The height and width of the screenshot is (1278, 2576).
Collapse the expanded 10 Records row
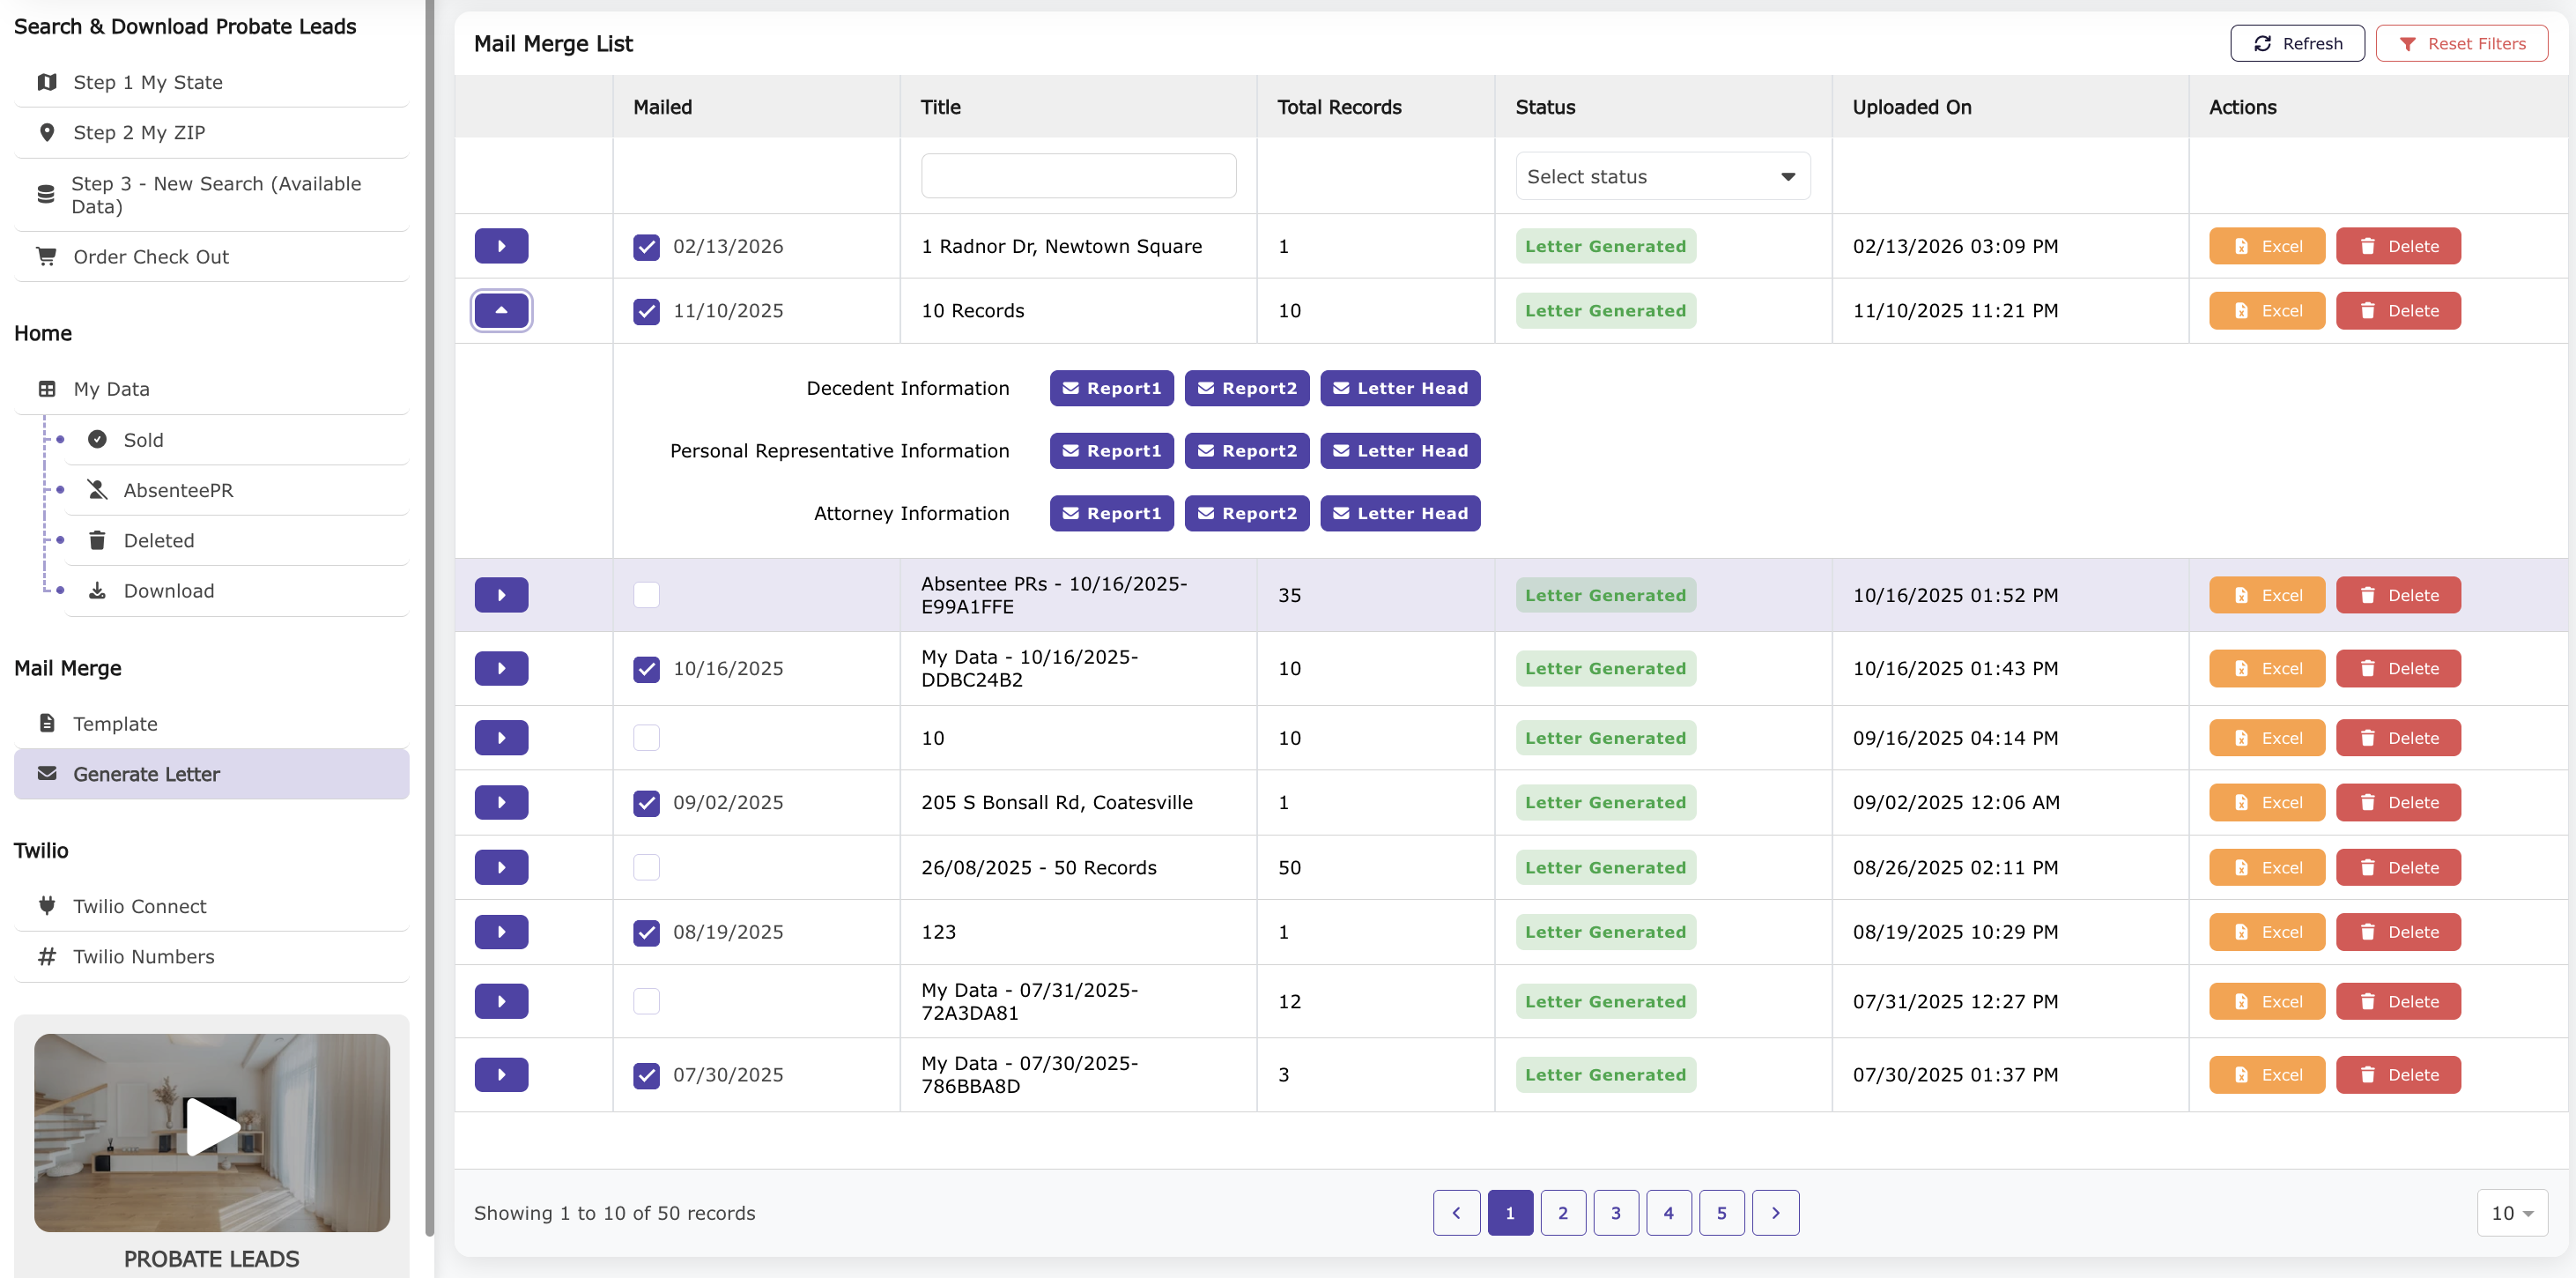tap(501, 310)
